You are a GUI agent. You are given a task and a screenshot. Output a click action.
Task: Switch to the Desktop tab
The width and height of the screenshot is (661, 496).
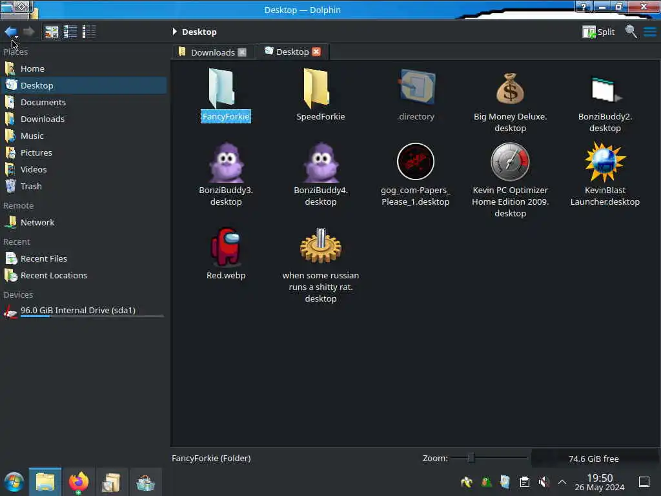coord(292,52)
